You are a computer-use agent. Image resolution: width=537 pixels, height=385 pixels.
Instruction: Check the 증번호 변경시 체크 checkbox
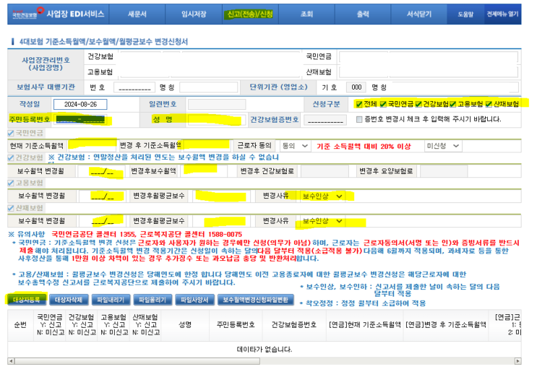(359, 119)
